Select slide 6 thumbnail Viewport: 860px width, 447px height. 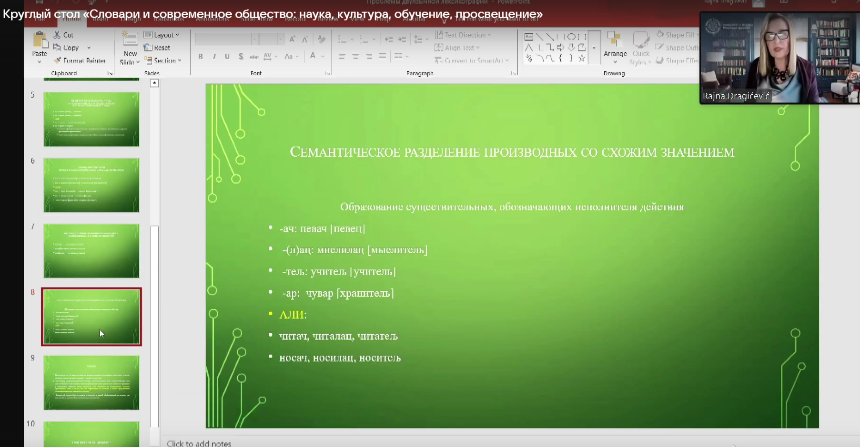[91, 185]
